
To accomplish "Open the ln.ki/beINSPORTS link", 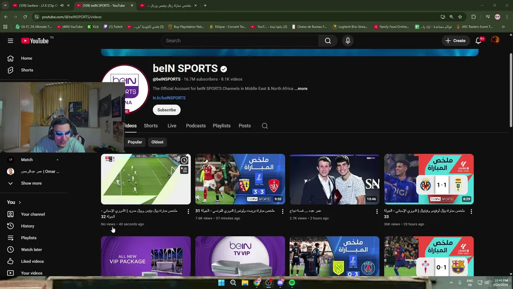I will pos(169,98).
